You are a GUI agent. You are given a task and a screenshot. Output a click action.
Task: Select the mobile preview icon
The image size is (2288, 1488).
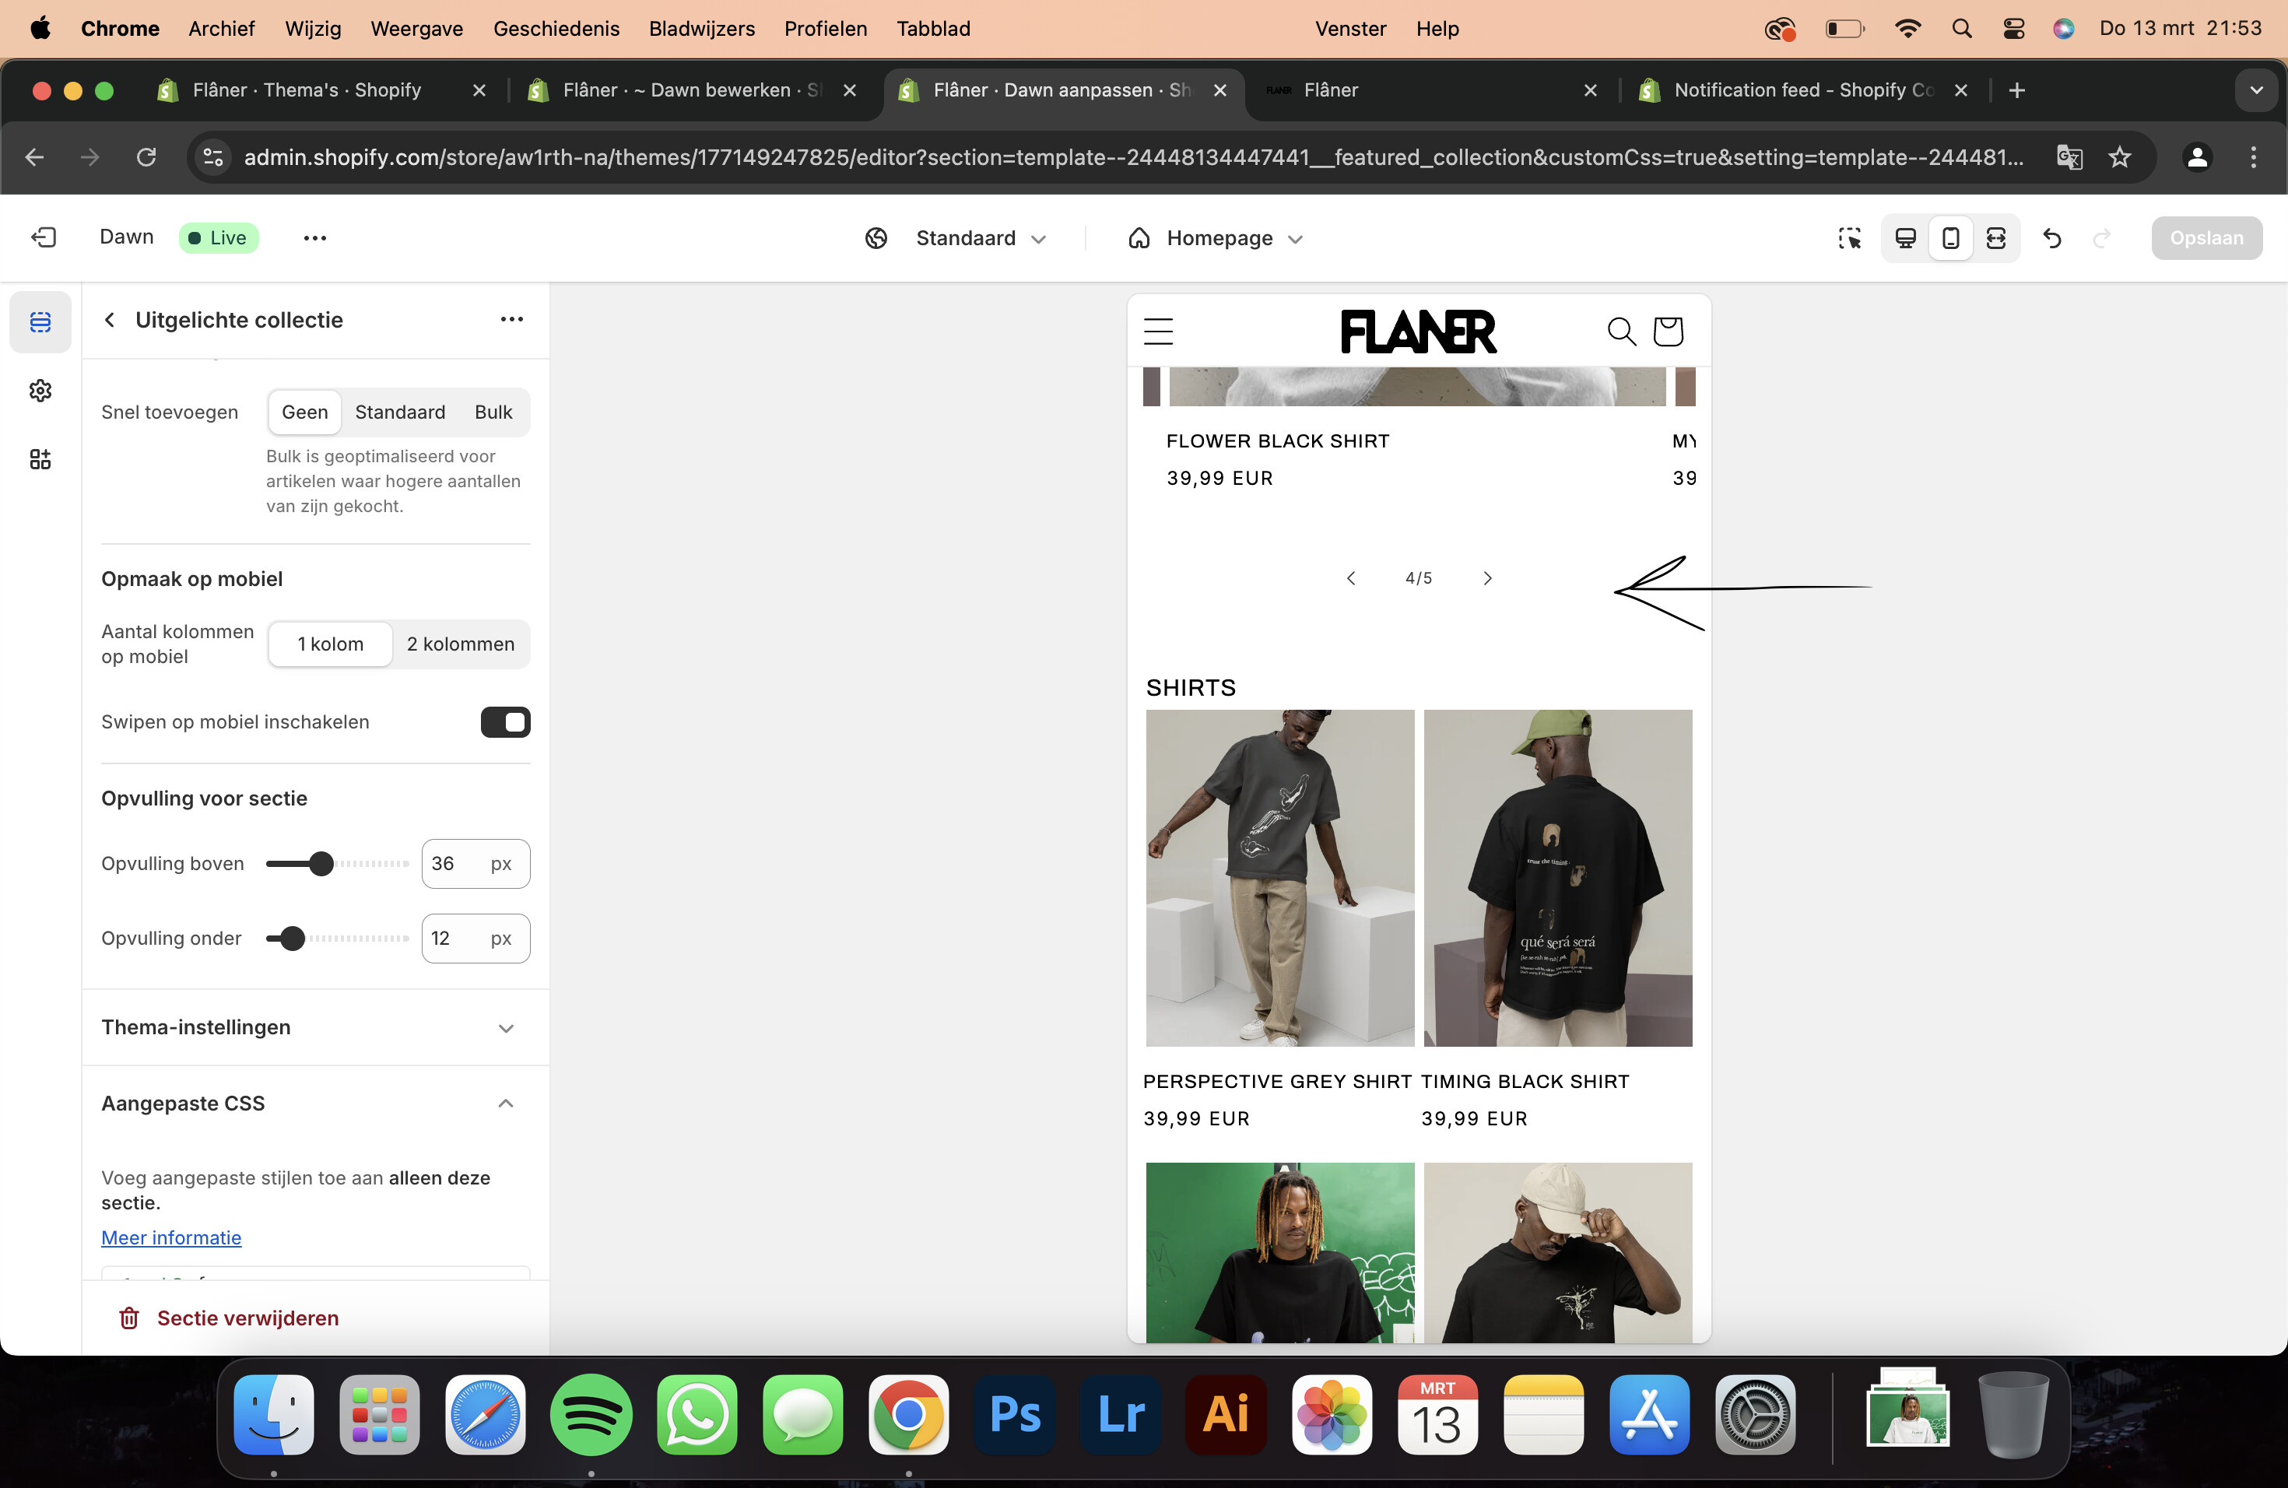1950,237
